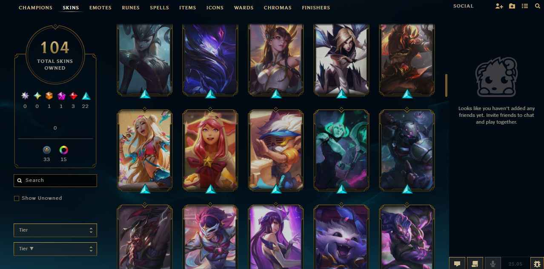The image size is (544, 269).
Task: Switch to the Champions tab
Action: [36, 8]
